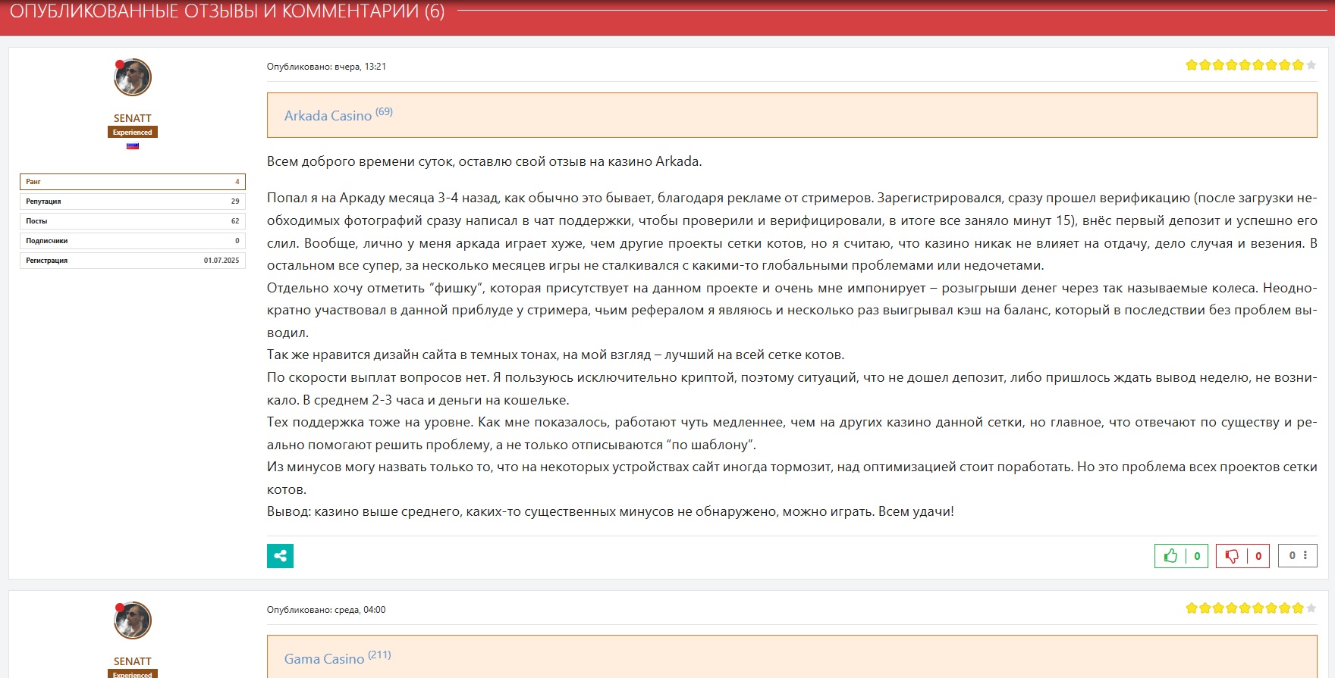Select the Репутация stat row
This screenshot has height=678, width=1335.
pos(133,202)
